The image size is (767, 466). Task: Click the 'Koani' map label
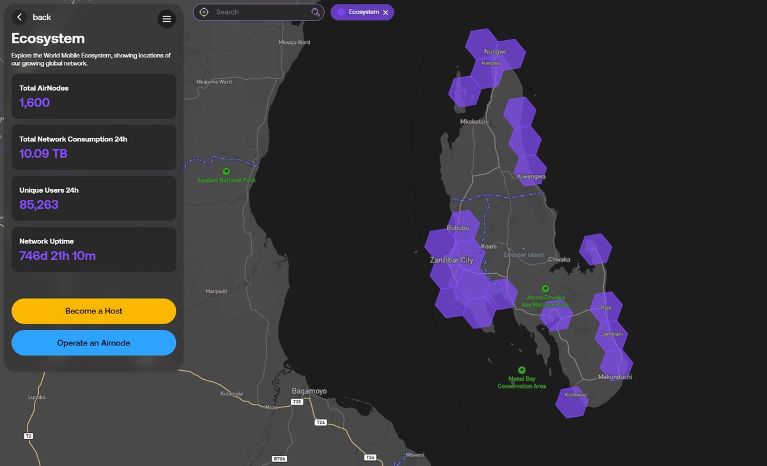point(488,246)
